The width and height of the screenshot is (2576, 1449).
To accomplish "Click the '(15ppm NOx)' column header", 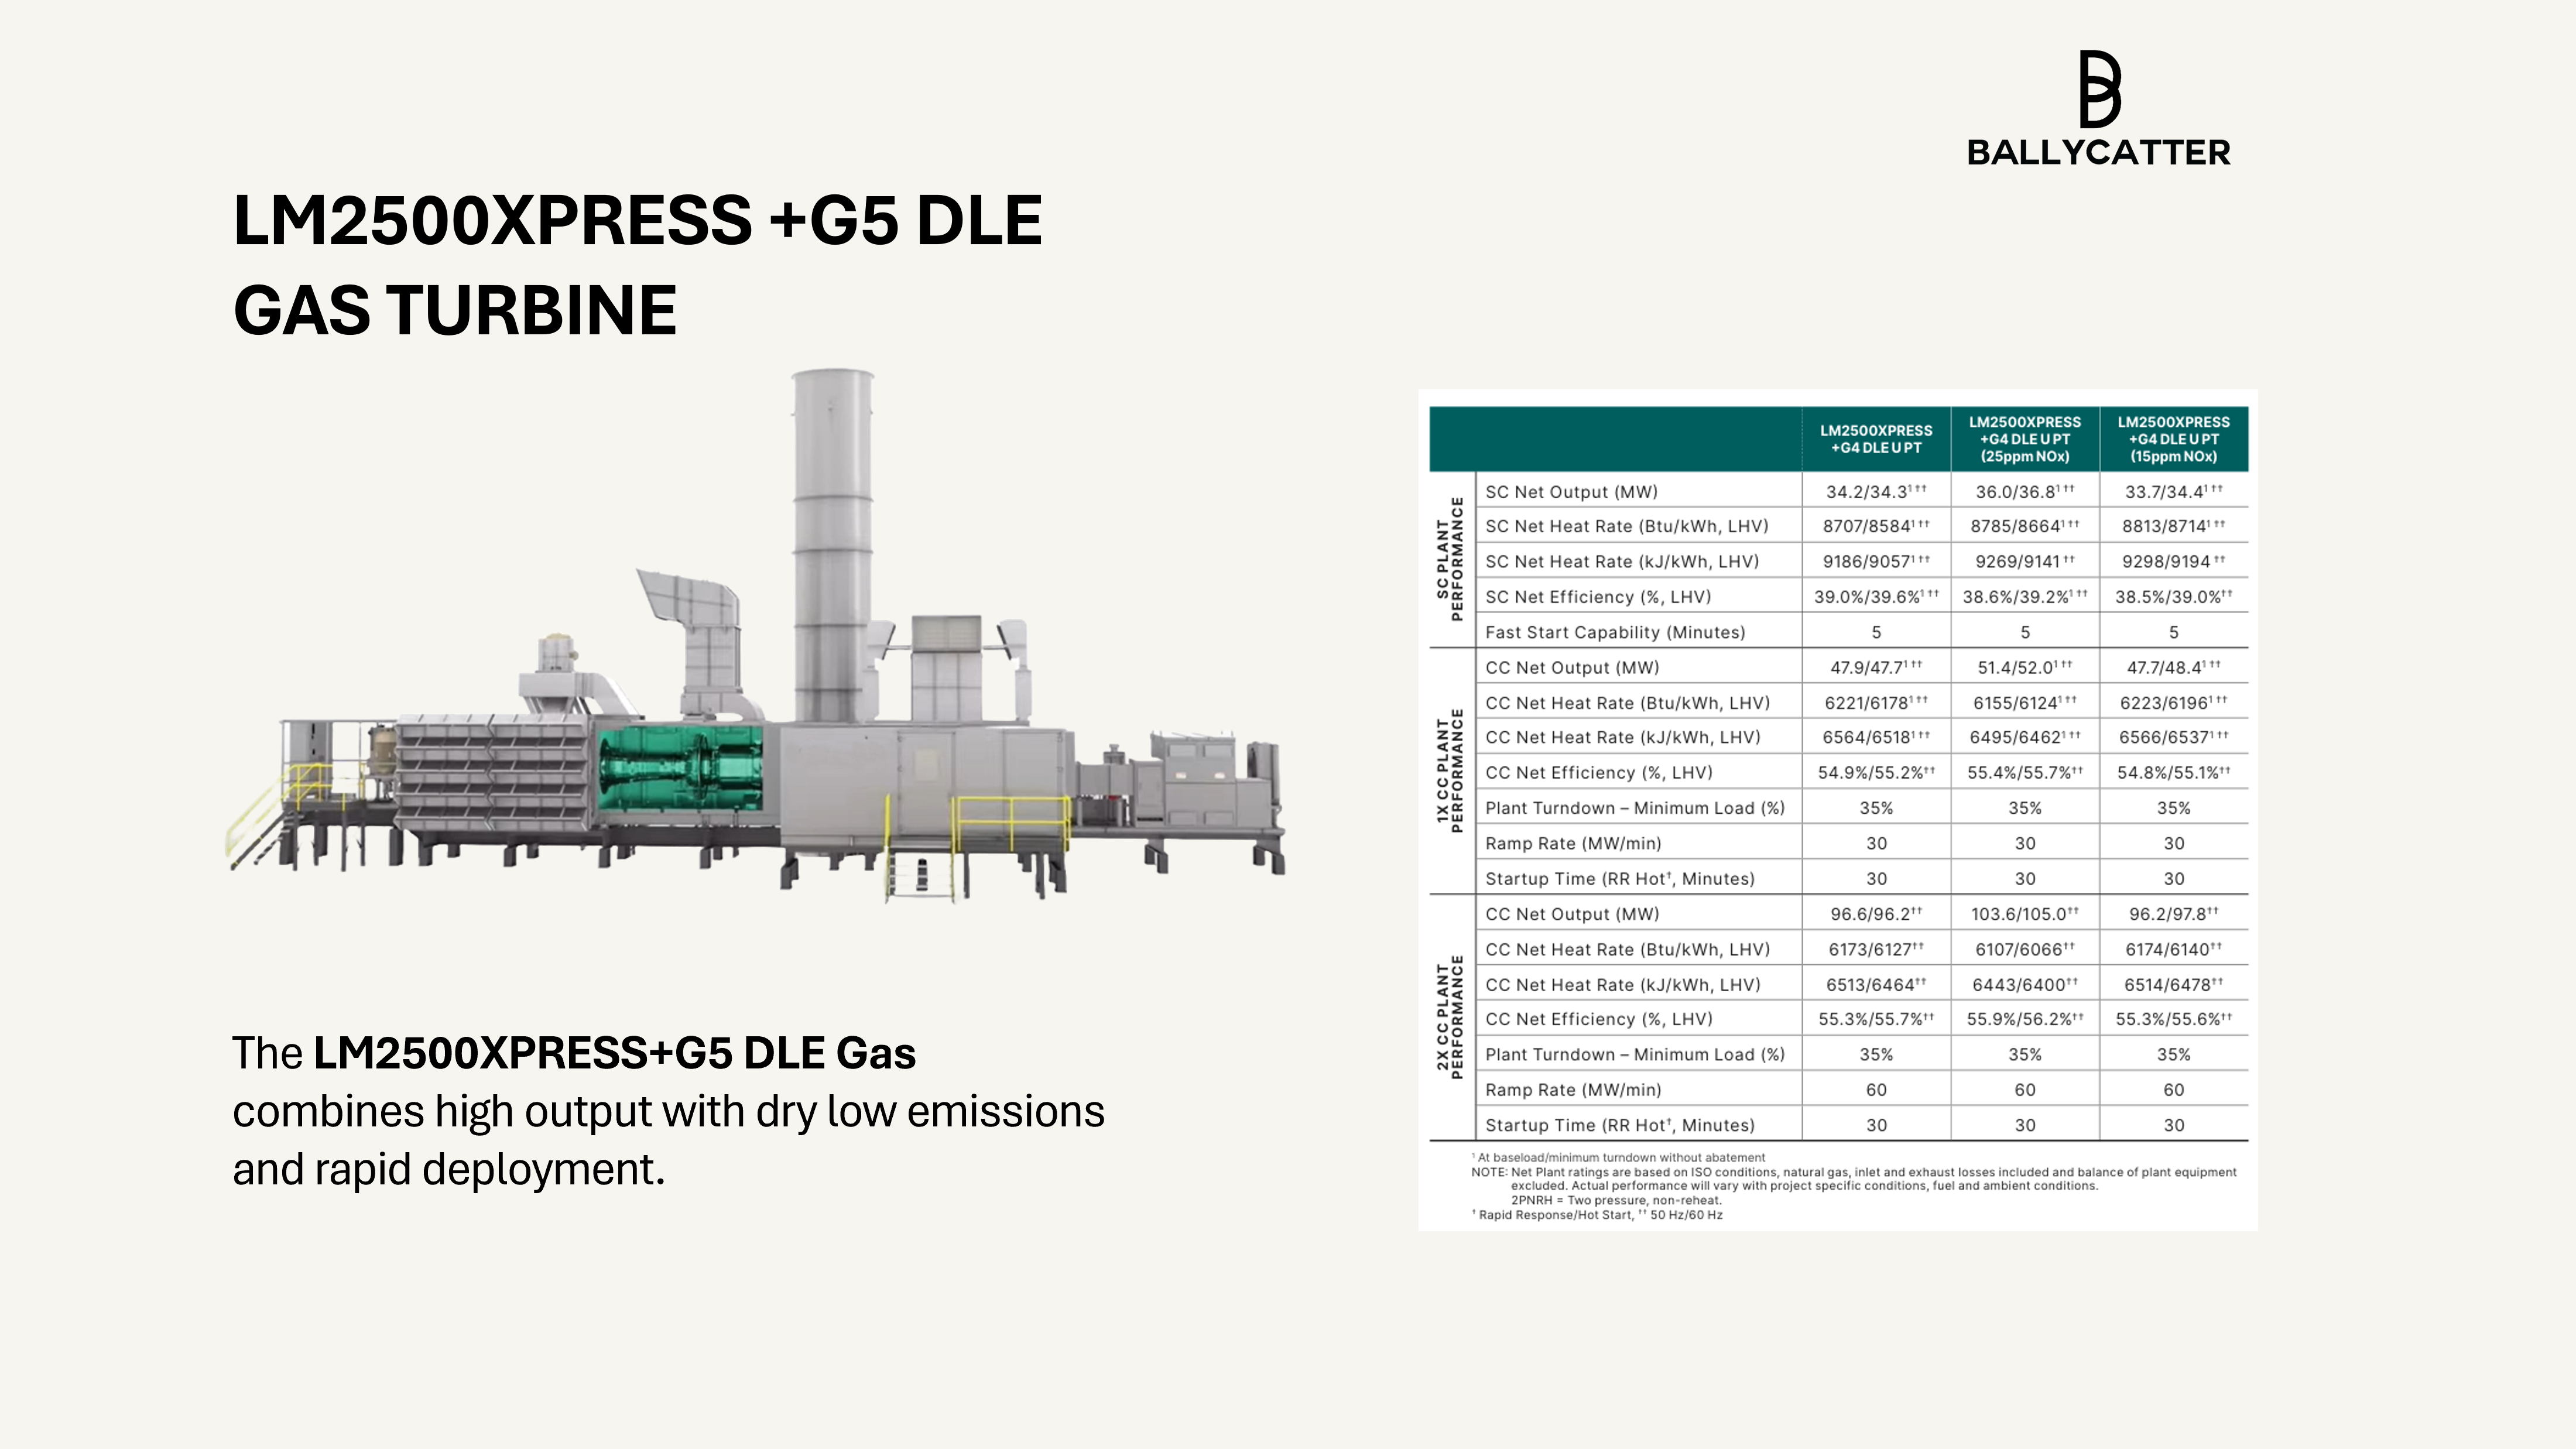I will (x=2174, y=439).
